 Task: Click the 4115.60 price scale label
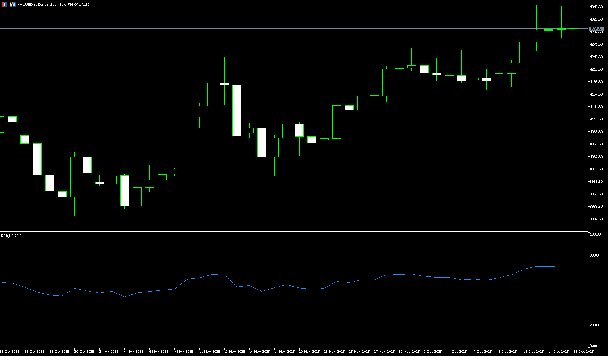point(597,119)
